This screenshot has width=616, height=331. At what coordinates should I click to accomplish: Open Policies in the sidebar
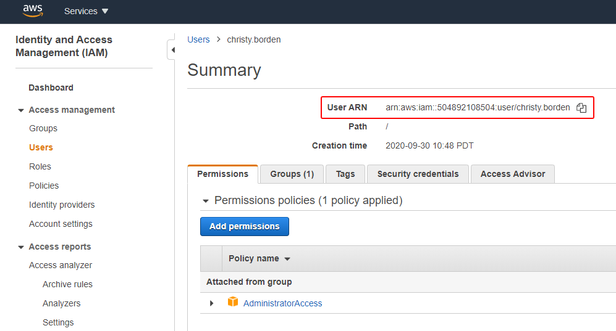(44, 186)
